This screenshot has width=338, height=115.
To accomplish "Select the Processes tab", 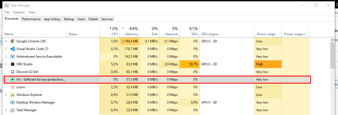I will point(12,19).
